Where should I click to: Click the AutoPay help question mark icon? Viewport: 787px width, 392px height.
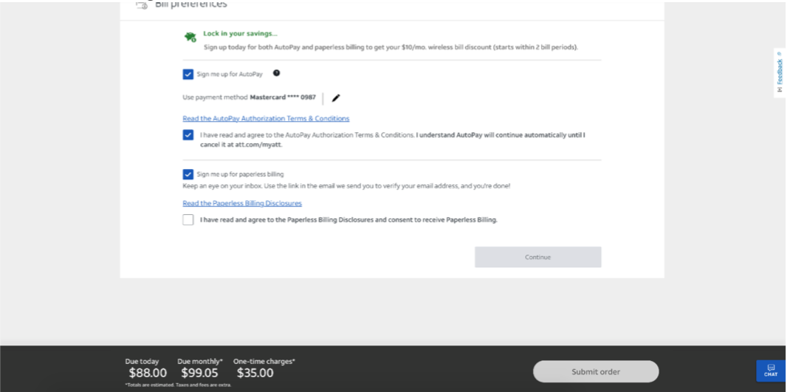tap(277, 73)
